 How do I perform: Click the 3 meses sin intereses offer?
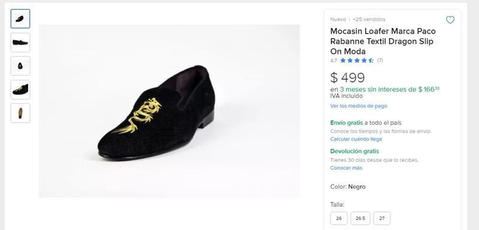(390, 89)
